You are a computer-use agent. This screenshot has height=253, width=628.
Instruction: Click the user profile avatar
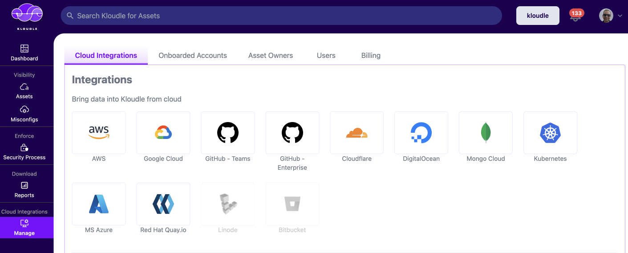click(606, 16)
